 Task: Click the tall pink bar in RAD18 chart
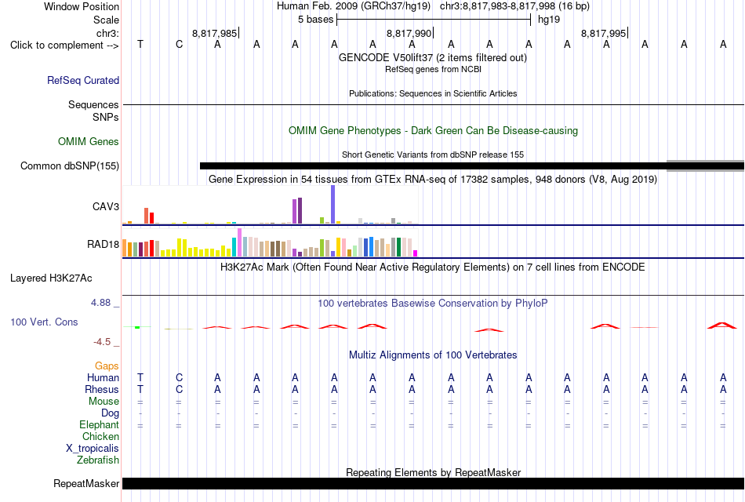239,242
